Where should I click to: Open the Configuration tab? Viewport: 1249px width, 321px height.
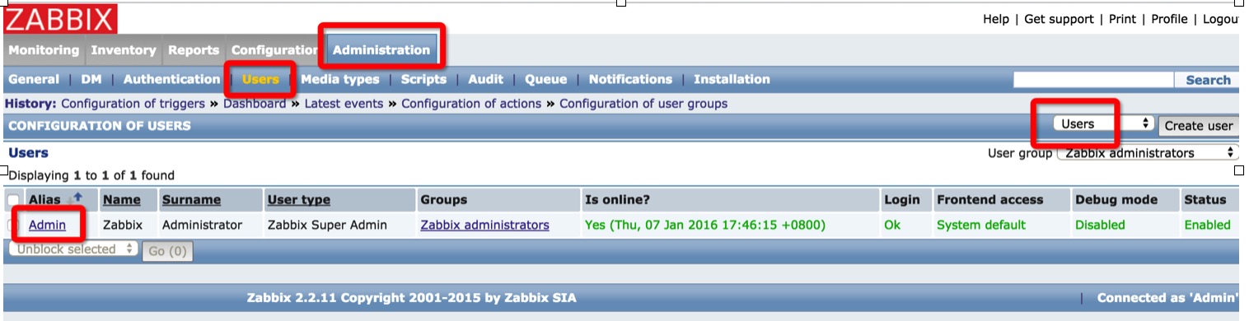coord(275,50)
